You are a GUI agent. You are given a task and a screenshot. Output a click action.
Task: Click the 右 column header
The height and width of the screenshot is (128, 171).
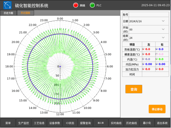click(162, 45)
